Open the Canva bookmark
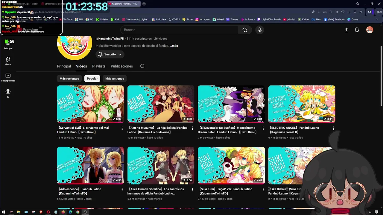383x215 pixels. click(353, 19)
